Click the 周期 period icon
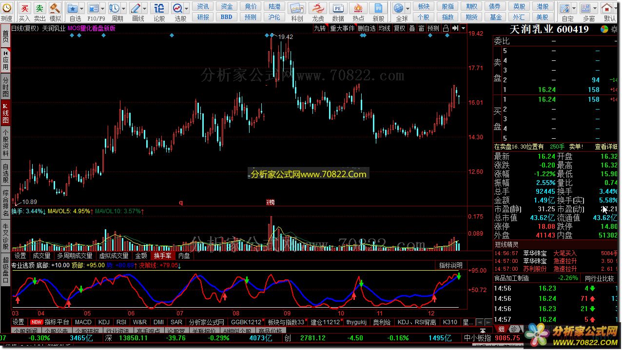Screen dimensions: 622x350 [x=114, y=8]
